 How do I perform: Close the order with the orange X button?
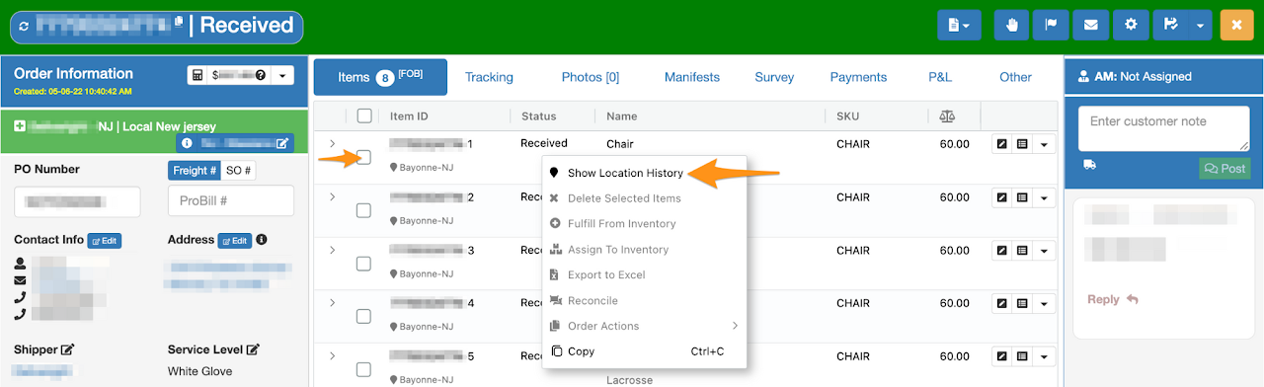(x=1236, y=25)
